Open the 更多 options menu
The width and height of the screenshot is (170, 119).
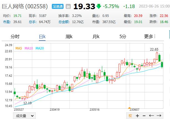point(150,36)
